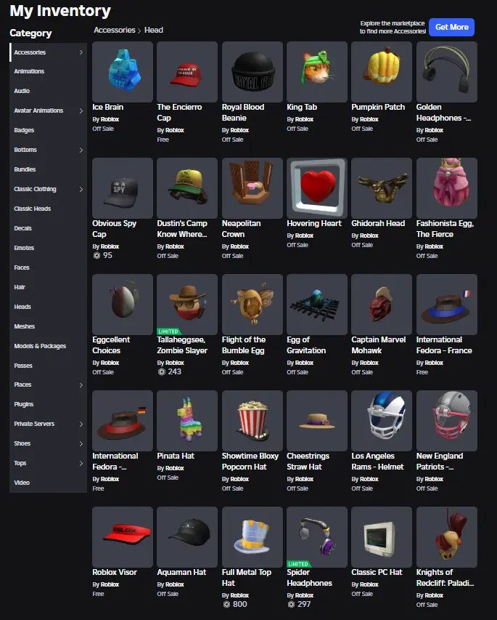Go to Accessories in the breadcrumb
497x620 pixels.
point(115,30)
